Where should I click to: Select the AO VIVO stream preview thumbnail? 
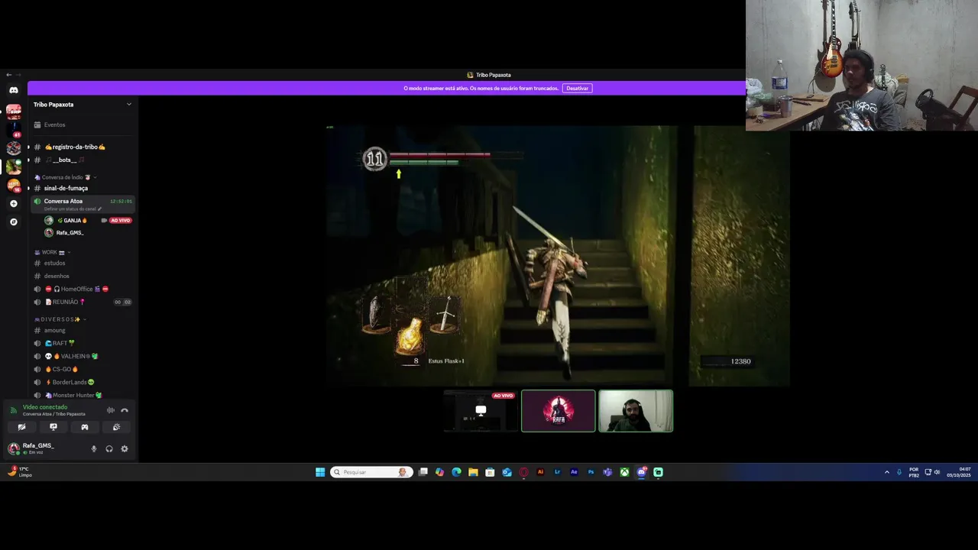[481, 411]
